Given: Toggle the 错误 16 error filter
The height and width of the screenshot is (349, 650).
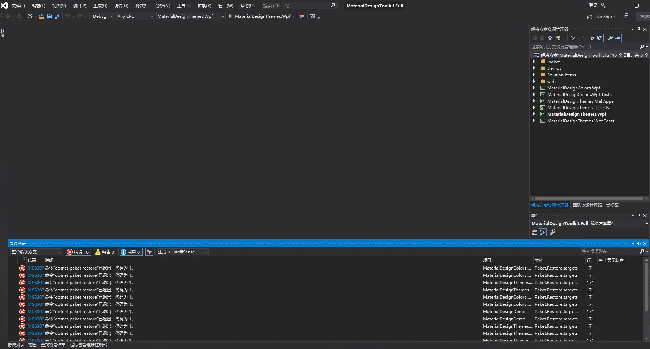Looking at the screenshot, I should (x=79, y=252).
